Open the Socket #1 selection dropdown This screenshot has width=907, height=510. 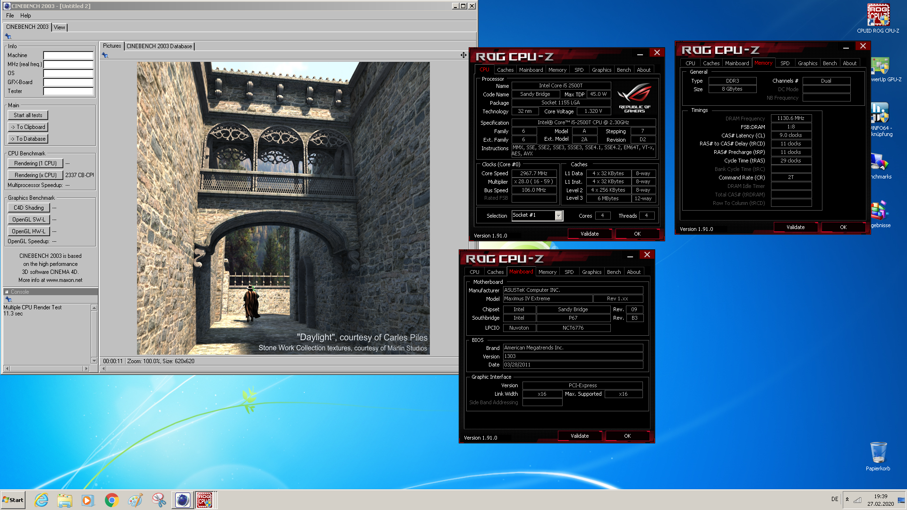pyautogui.click(x=558, y=216)
